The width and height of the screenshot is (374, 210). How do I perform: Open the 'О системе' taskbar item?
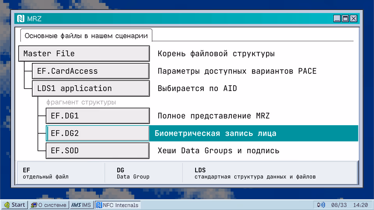tap(49, 205)
